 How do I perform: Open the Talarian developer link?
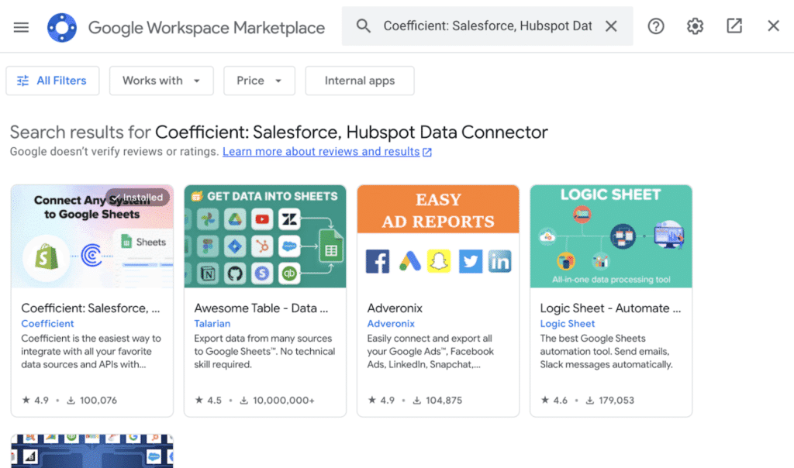(x=212, y=324)
